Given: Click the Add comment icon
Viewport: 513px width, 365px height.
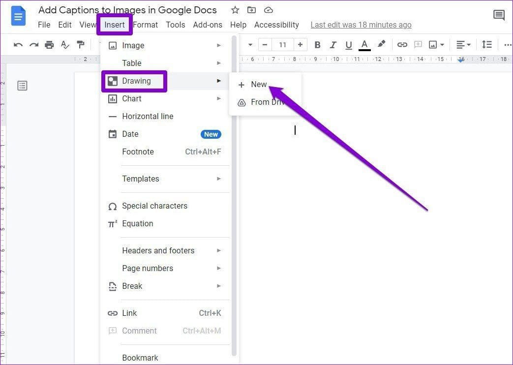Looking at the screenshot, I should click(418, 44).
